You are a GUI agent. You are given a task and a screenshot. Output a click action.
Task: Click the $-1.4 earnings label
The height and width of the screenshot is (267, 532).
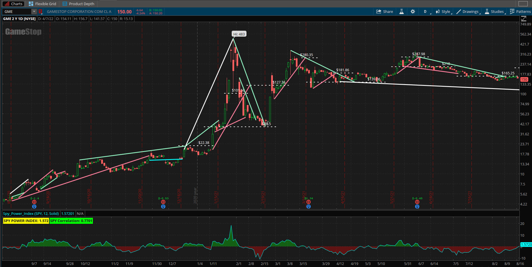pyautogui.click(x=34, y=198)
